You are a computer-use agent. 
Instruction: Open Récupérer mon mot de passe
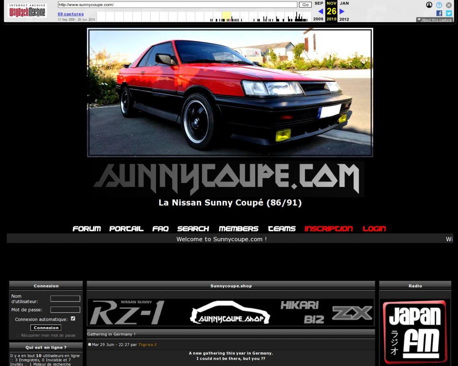48,335
